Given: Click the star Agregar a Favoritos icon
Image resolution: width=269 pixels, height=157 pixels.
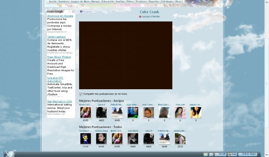Looking at the screenshot, I should [x=140, y=17].
